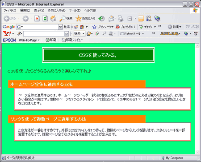Click the Yahoo Y! logo button
This screenshot has width=201, height=162.
coord(7,34)
